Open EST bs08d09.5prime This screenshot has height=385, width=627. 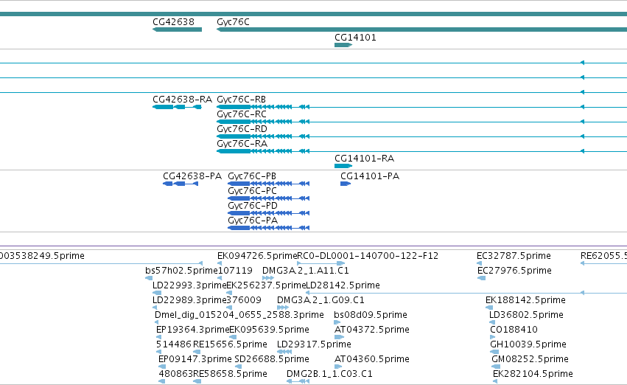(x=371, y=315)
